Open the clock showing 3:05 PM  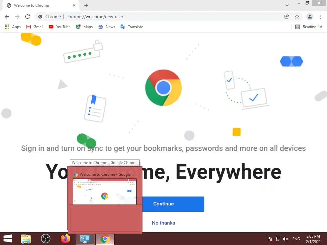pyautogui.click(x=313, y=239)
